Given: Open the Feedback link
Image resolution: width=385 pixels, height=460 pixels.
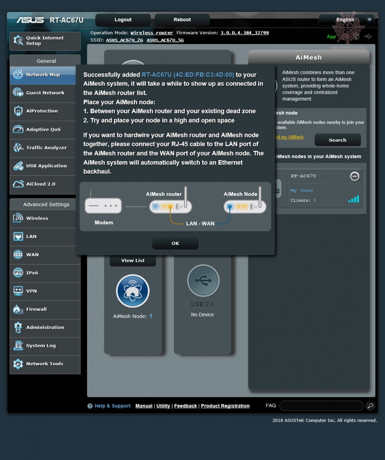Looking at the screenshot, I should [x=185, y=406].
